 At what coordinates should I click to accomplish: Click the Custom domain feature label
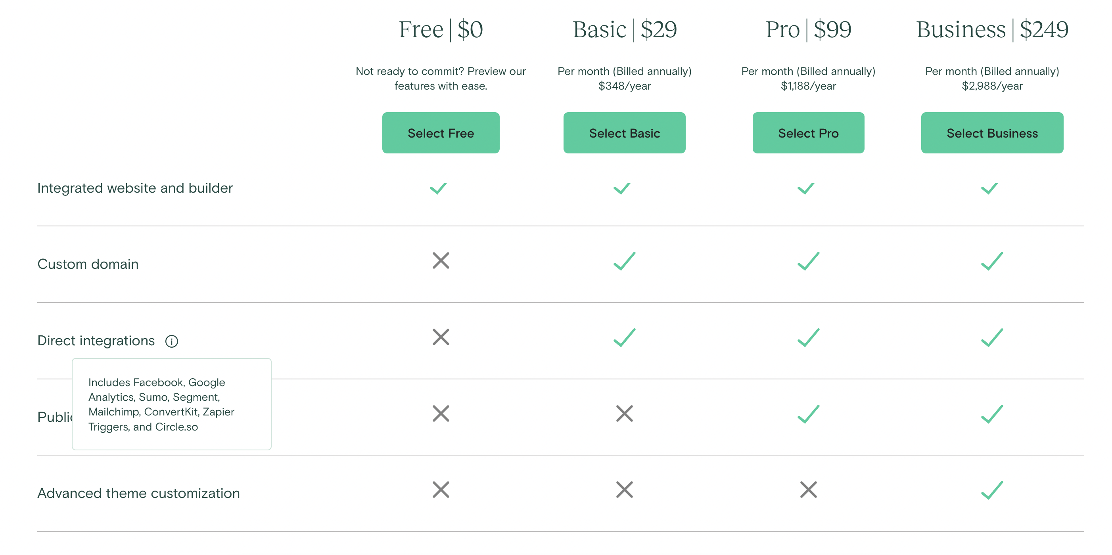point(88,264)
